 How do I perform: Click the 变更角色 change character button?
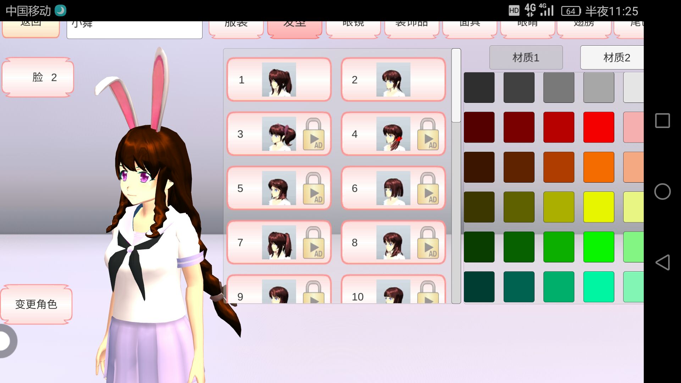(36, 304)
